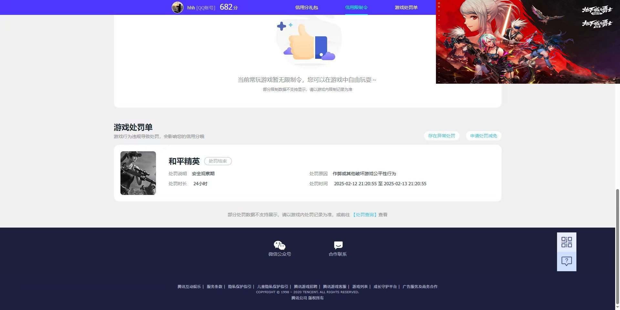The height and width of the screenshot is (310, 620).
Task: Click the penalty time range 2025-02-12 to 2025-02-13
Action: coord(380,184)
